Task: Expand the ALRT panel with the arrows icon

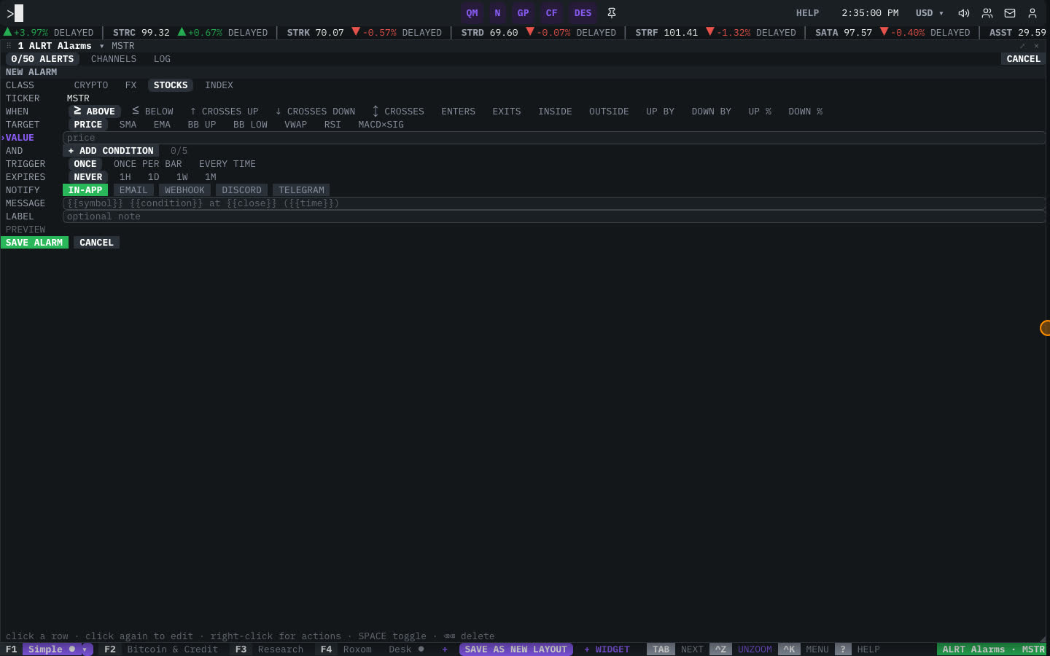Action: click(x=1022, y=46)
